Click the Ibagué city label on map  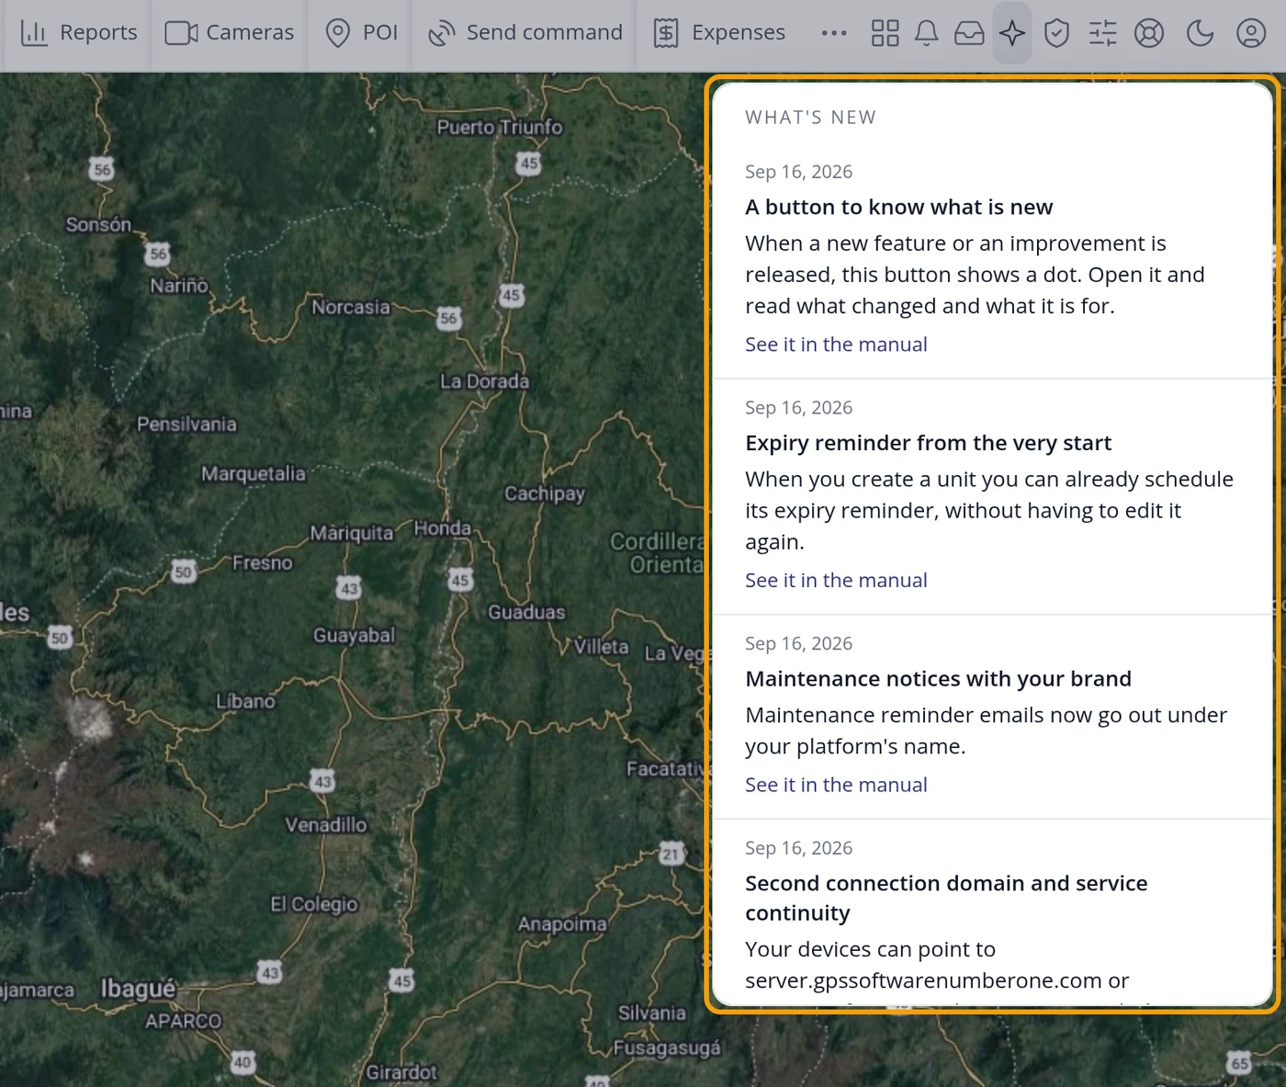(138, 989)
